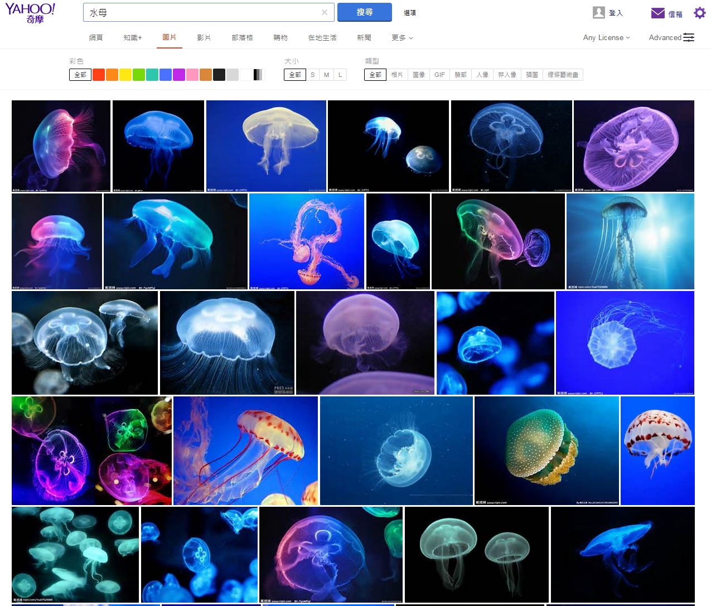This screenshot has height=606, width=711.
Task: Click the user profile avatar icon
Action: tap(599, 12)
